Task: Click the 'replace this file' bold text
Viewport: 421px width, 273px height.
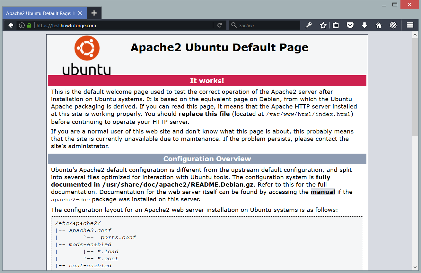Action: 204,114
